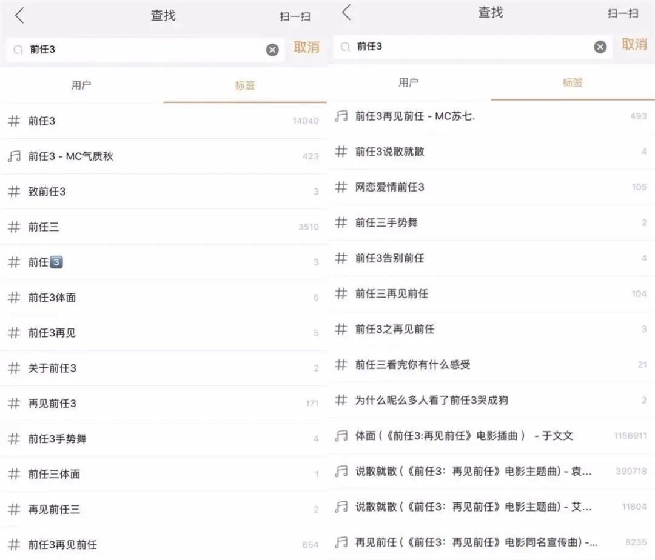
Task: Switch to the 用户 tab in the left screen
Action: [x=81, y=85]
